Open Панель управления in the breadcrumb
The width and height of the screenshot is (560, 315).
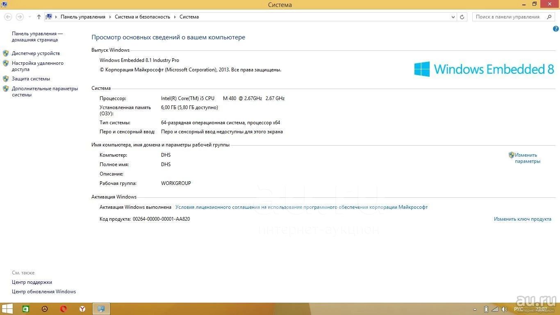pyautogui.click(x=83, y=17)
